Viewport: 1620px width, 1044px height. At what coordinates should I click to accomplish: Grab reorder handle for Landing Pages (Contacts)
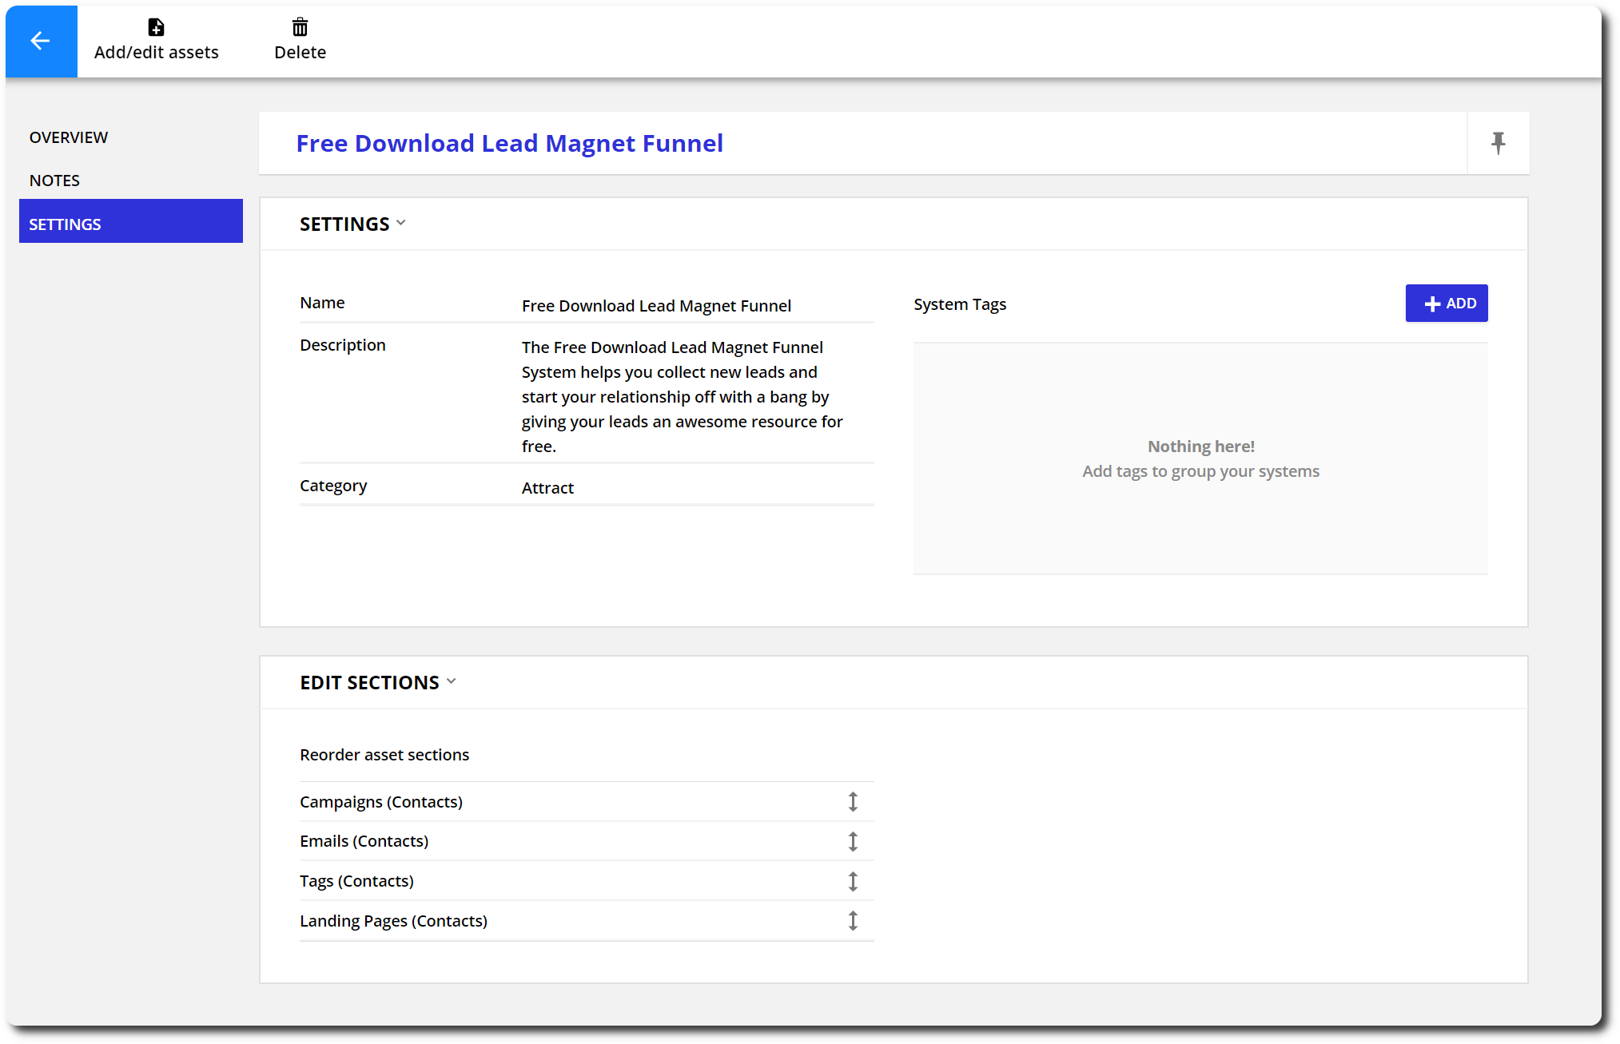click(853, 921)
